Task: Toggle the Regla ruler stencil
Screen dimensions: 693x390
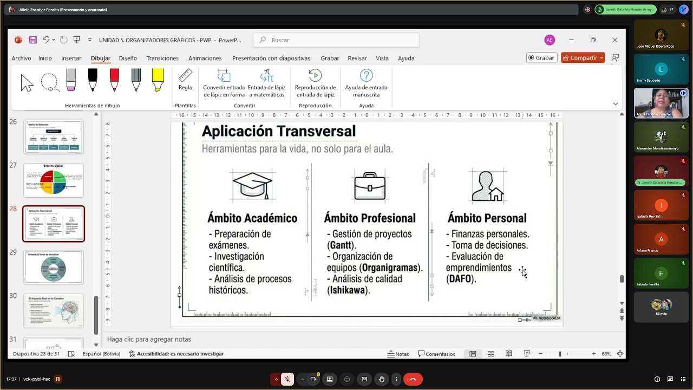Action: coord(185,80)
